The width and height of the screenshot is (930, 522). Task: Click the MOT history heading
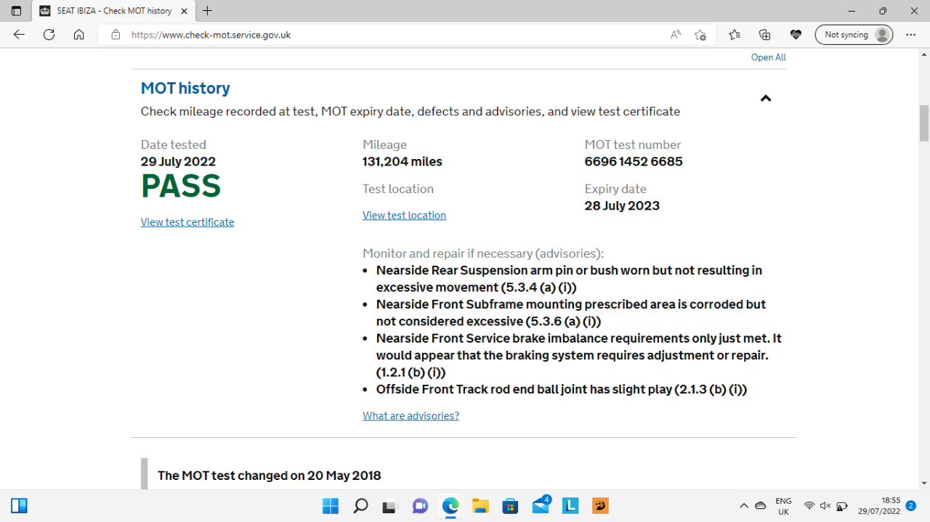[x=185, y=89]
